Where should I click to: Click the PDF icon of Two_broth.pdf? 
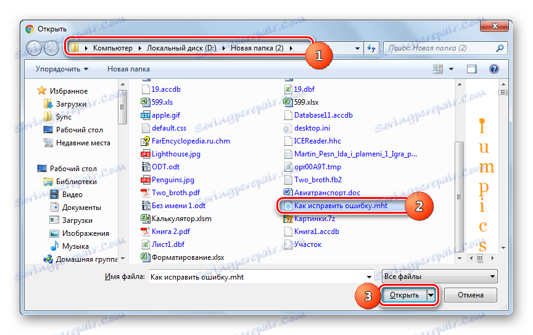click(146, 193)
